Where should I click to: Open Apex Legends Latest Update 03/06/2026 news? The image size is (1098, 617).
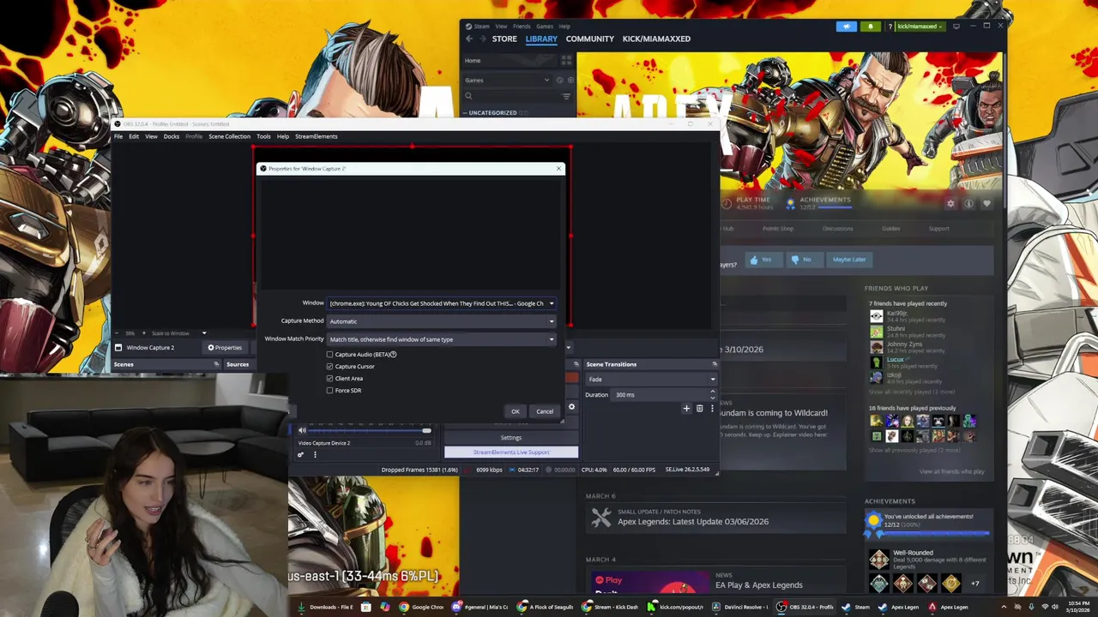click(692, 521)
